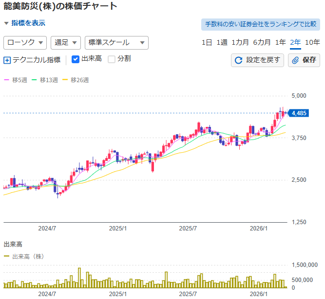Uncheck the 出来高 checkbox
The image size is (325, 299).
(76, 59)
